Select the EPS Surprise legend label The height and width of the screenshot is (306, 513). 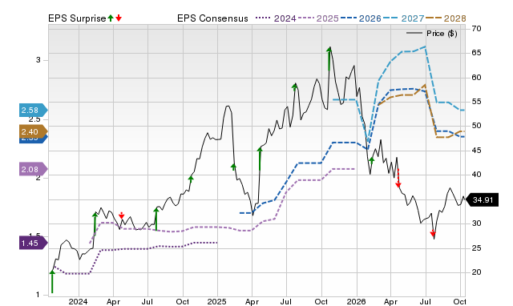click(x=77, y=18)
